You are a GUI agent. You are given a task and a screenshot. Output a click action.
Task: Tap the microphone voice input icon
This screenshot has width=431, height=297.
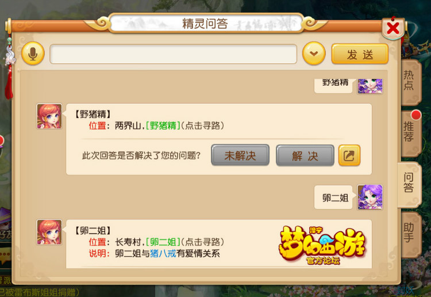33,54
